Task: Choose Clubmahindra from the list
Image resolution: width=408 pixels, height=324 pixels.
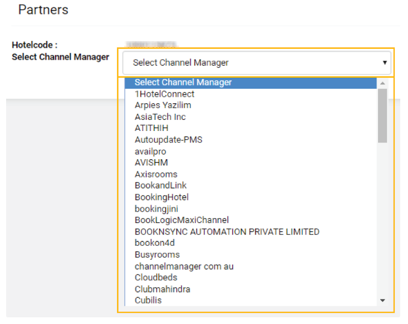Action: click(251, 289)
